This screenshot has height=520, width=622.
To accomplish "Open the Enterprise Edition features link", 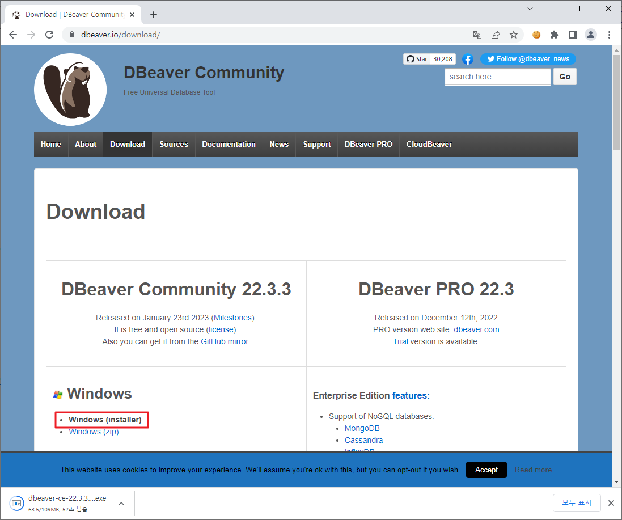I will coord(411,395).
